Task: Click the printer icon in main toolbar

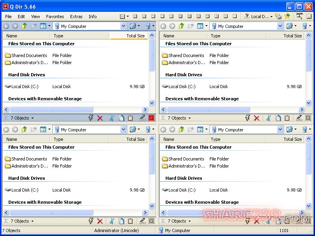Action: pos(278,17)
